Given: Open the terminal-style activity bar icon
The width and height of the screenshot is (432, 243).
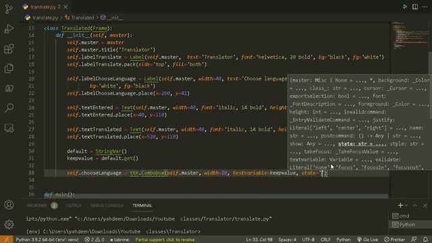Looking at the screenshot, I should 9,88.
